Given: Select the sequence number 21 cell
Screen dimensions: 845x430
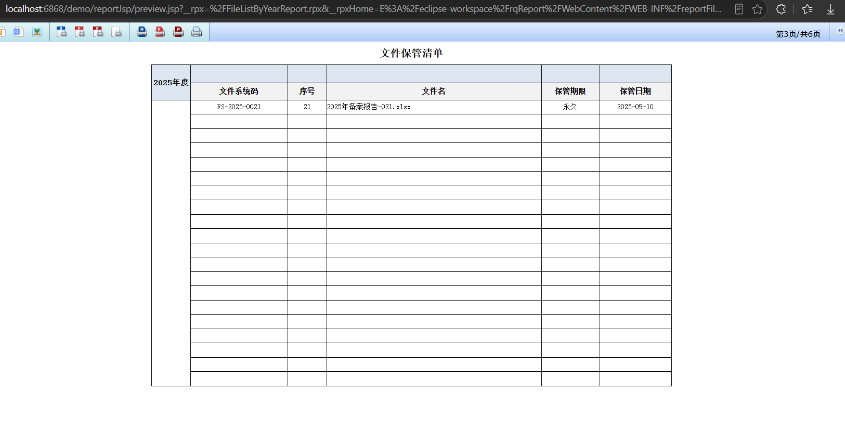Looking at the screenshot, I should point(307,107).
